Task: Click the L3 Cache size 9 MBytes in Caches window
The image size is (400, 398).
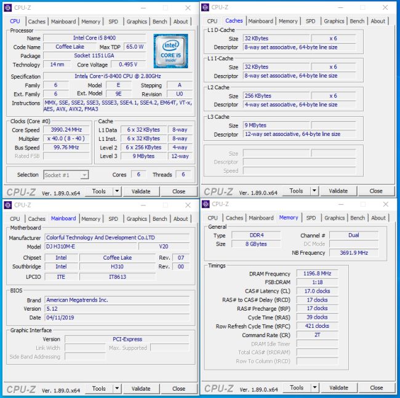Action: coord(276,125)
